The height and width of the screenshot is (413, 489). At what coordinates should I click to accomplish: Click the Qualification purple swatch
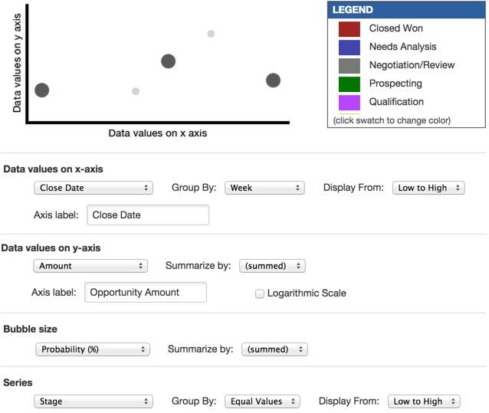point(350,103)
